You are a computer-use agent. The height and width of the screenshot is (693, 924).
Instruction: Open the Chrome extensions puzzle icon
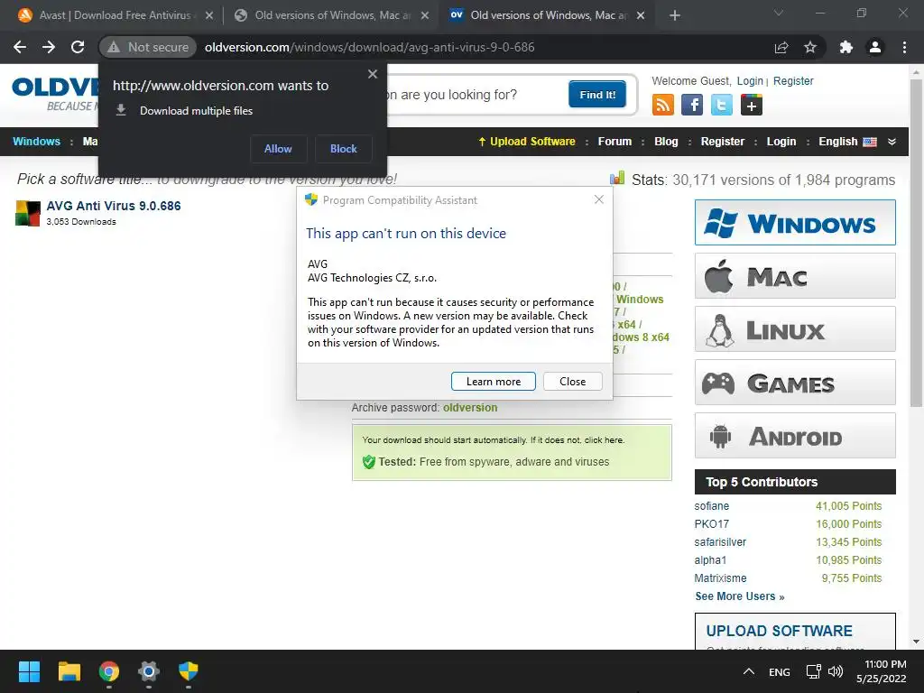coord(846,47)
